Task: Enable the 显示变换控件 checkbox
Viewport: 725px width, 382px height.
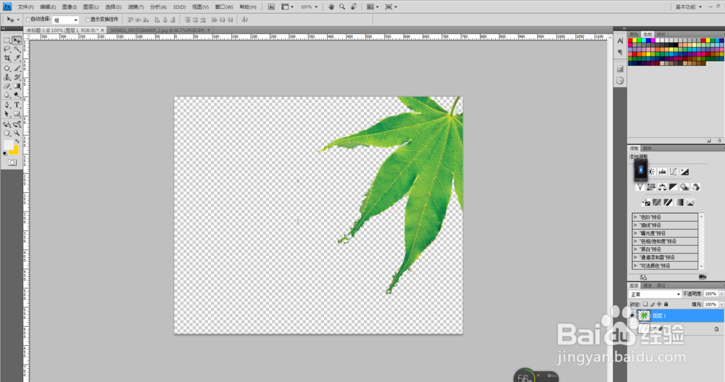Action: pos(88,20)
